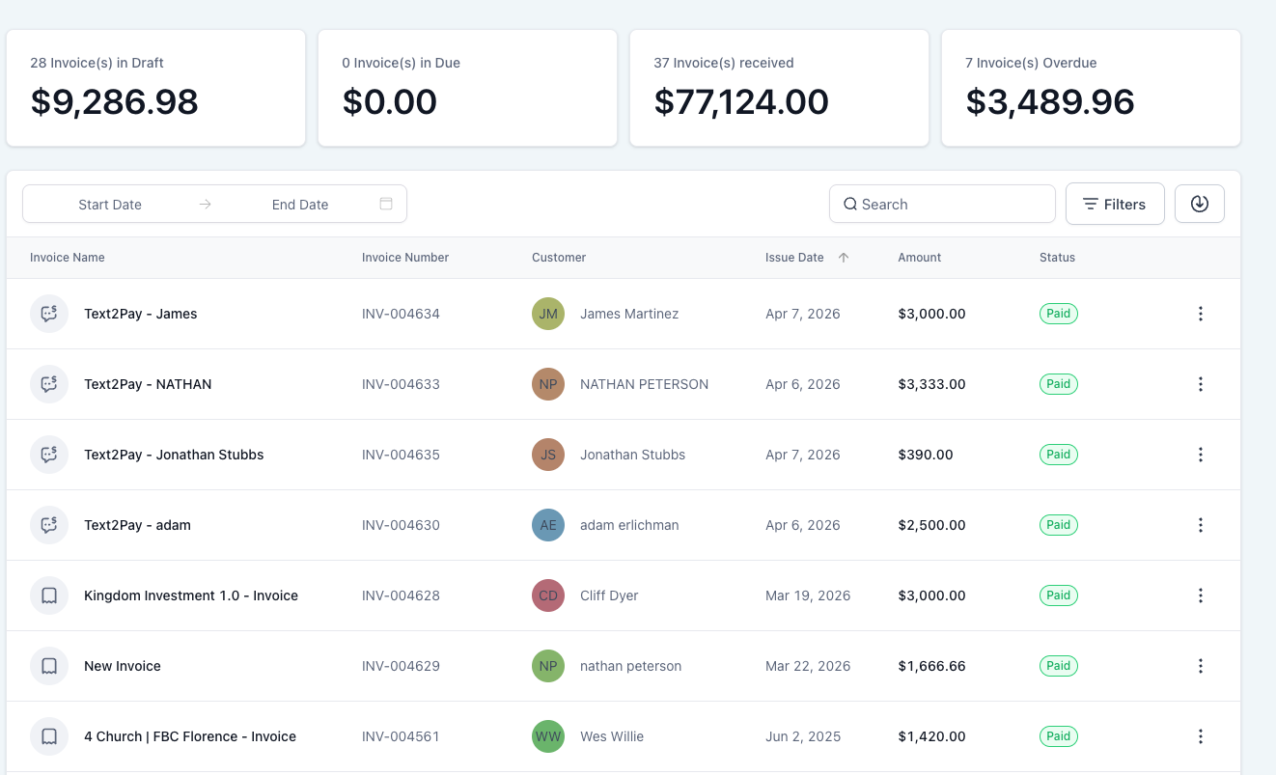1276x775 pixels.
Task: Open the Invoice(s) in Due card
Action: [467, 88]
